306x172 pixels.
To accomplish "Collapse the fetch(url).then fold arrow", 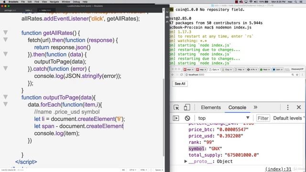I will [x=5, y=40].
